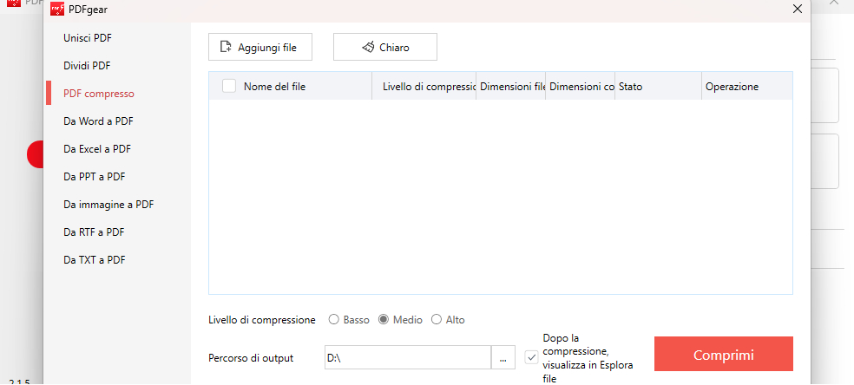Start compression with the Comprimi button
The height and width of the screenshot is (385, 854).
[x=723, y=354]
